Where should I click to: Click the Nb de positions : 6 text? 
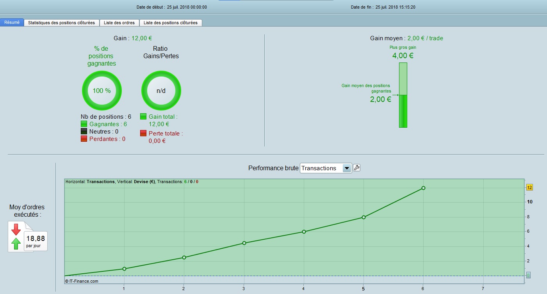[106, 116]
